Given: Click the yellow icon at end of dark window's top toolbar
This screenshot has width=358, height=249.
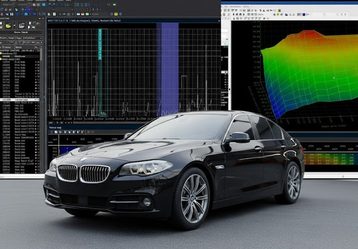Looking at the screenshot, I should [115, 5].
